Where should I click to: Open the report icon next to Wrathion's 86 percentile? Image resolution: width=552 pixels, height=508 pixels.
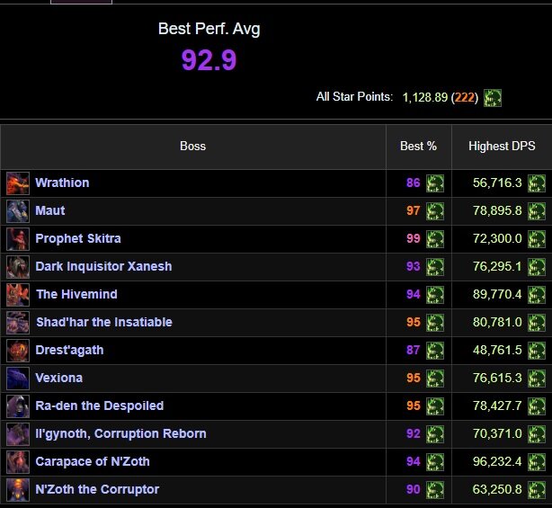click(x=435, y=183)
